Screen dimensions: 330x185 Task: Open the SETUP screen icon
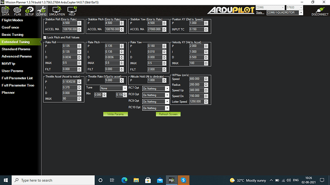coord(29,11)
